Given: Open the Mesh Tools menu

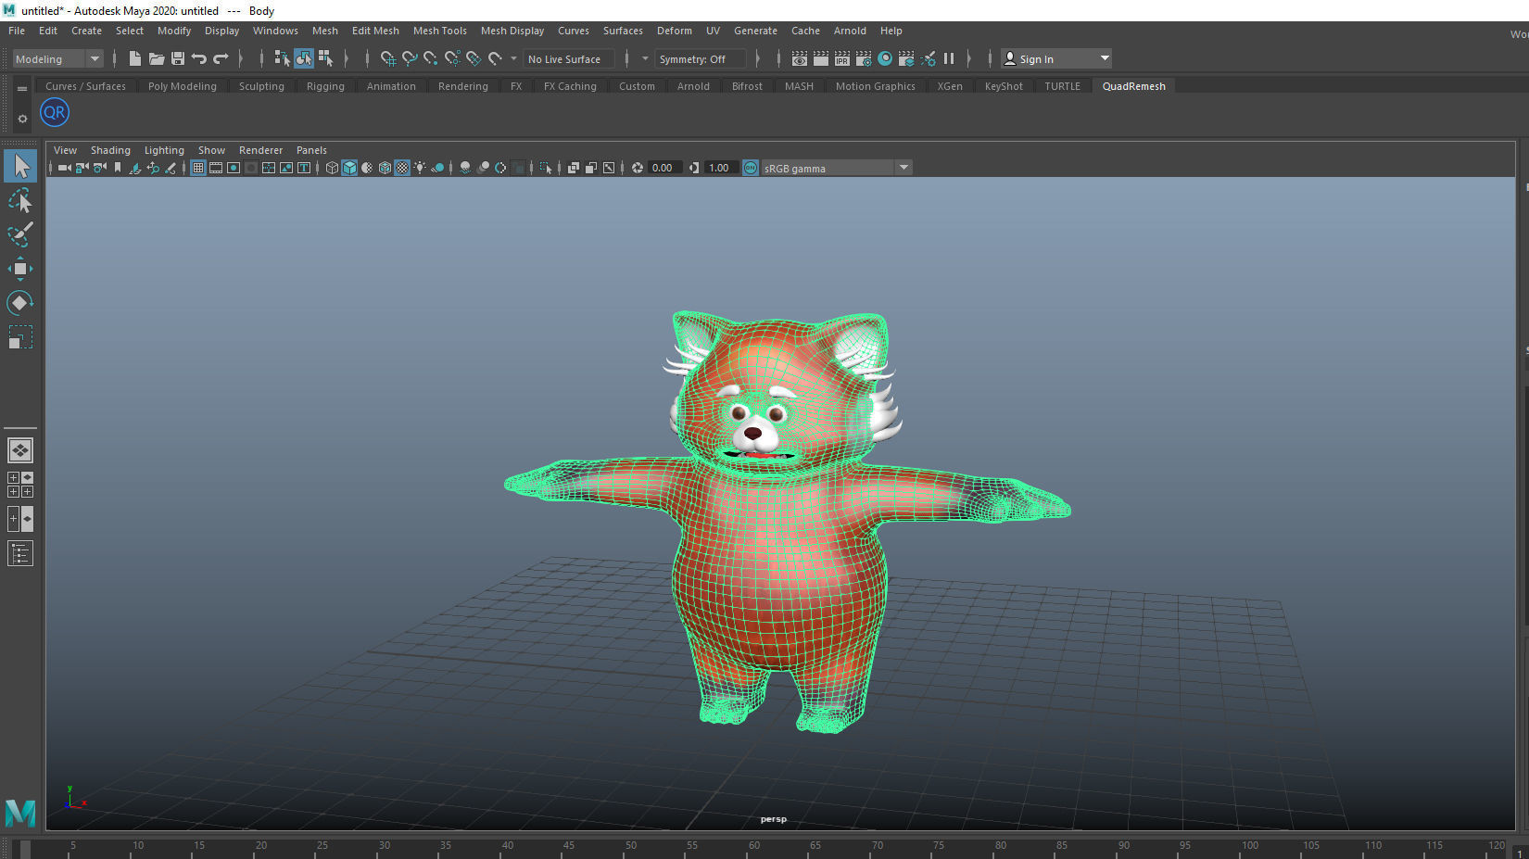Looking at the screenshot, I should [x=440, y=31].
